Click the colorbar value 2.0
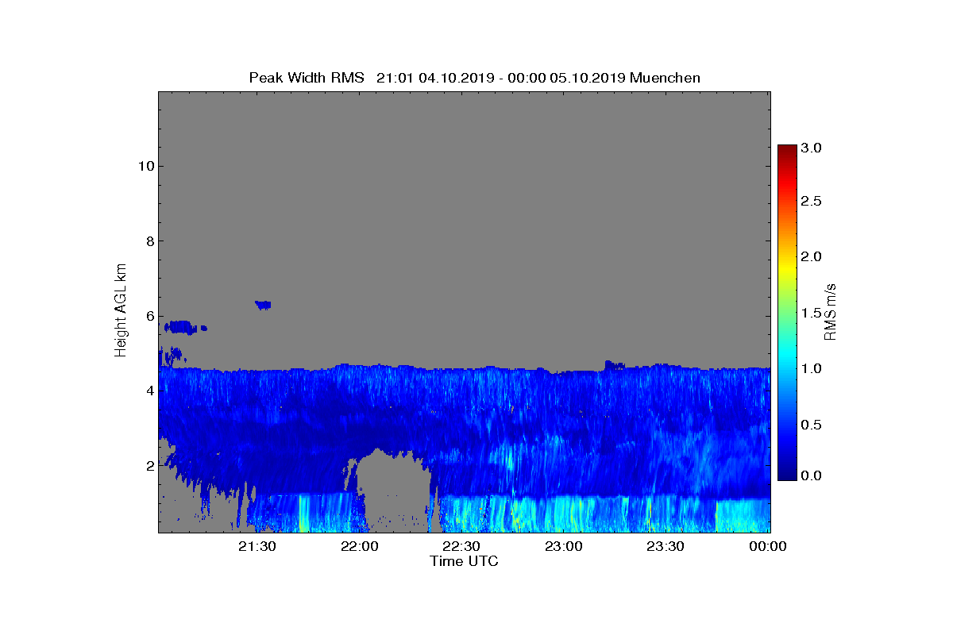This screenshot has width=953, height=635. point(811,256)
